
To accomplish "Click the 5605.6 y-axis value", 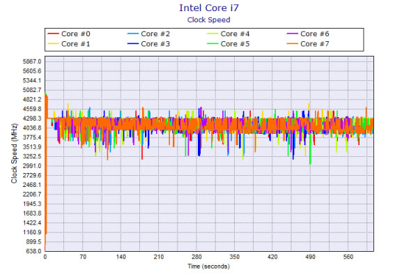I will click(32, 71).
